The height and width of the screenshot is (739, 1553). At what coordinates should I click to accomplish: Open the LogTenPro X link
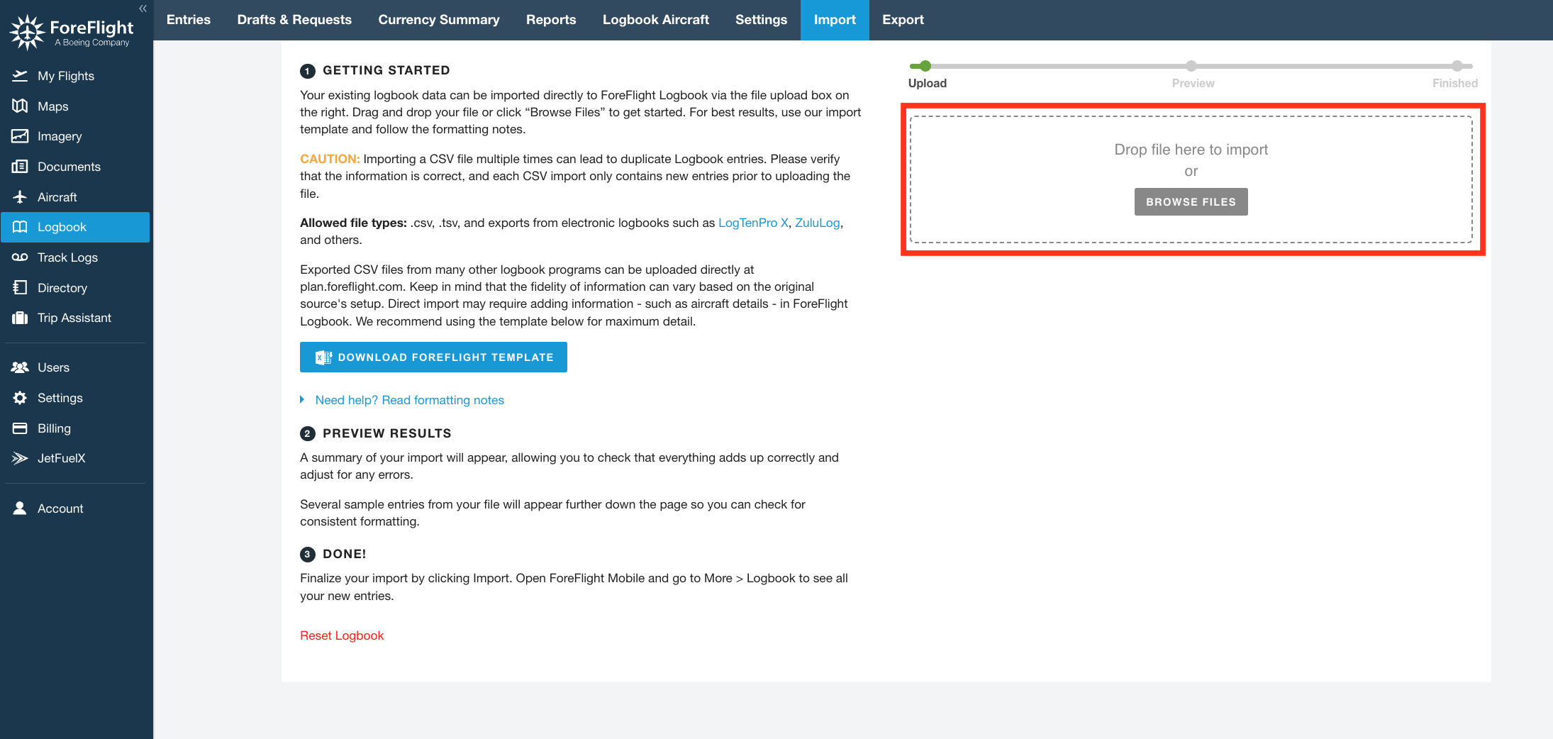(x=753, y=223)
